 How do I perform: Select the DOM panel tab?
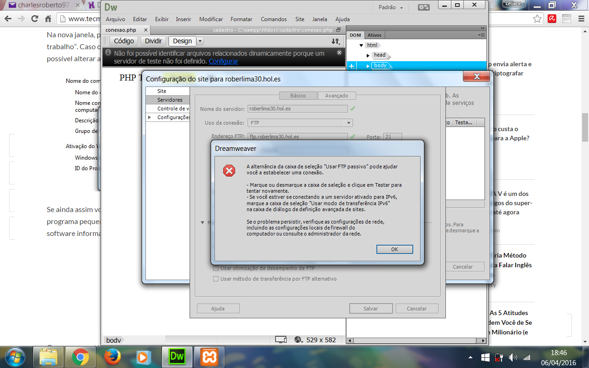click(x=355, y=35)
